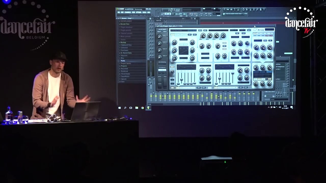Click the Spire sound bank select button
Viewport: 326px width, 183px height.
[x=165, y=32]
